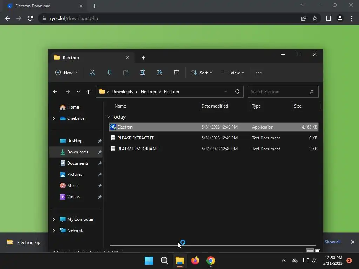Open the View dropdown
359x269 pixels.
click(233, 73)
